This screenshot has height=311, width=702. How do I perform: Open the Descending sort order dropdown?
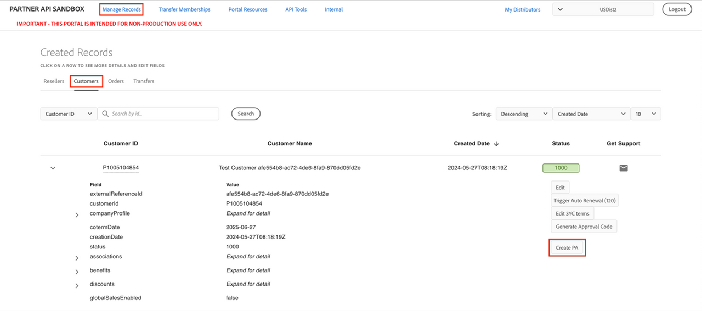pyautogui.click(x=523, y=114)
